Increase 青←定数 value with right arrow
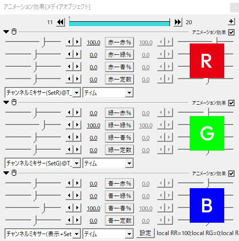This screenshot has height=241, width=239. (x=77, y=220)
